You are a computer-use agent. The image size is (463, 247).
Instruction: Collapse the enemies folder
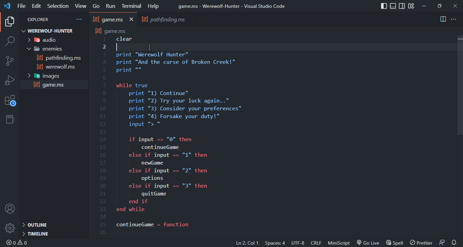point(29,49)
